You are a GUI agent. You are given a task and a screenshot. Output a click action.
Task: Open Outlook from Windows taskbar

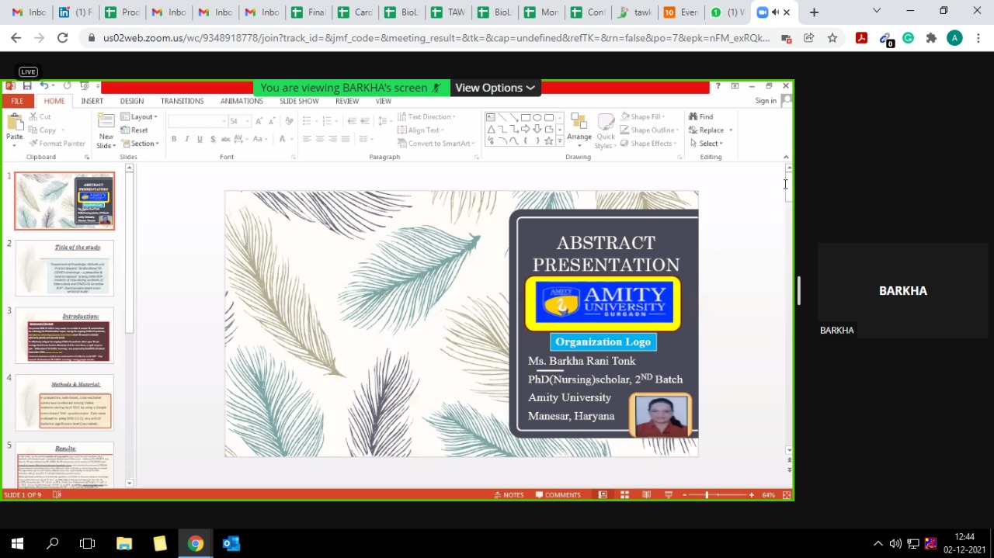tap(231, 543)
